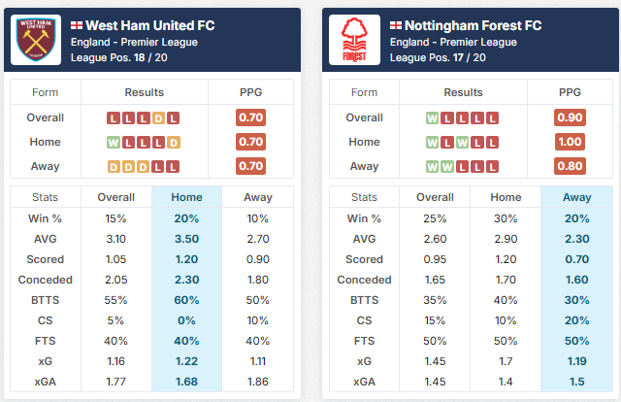Click green W badge in West Ham Home results
Viewport: 621px width, 402px height.
tap(114, 142)
